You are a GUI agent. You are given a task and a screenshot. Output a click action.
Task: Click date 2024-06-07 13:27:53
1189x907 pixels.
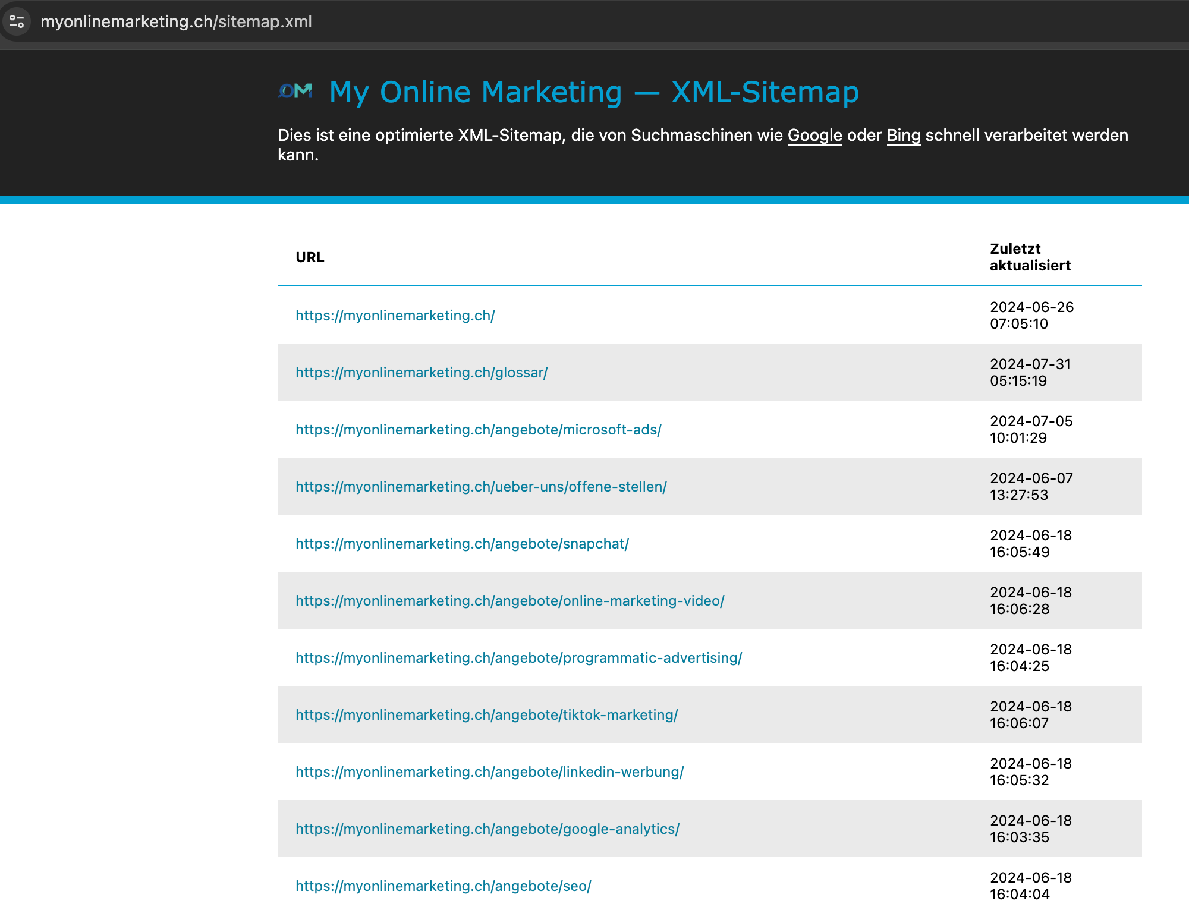coord(1031,487)
